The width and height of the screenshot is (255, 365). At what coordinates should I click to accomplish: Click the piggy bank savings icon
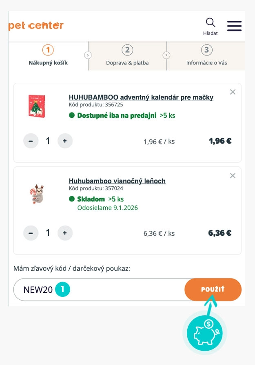pyautogui.click(x=205, y=332)
